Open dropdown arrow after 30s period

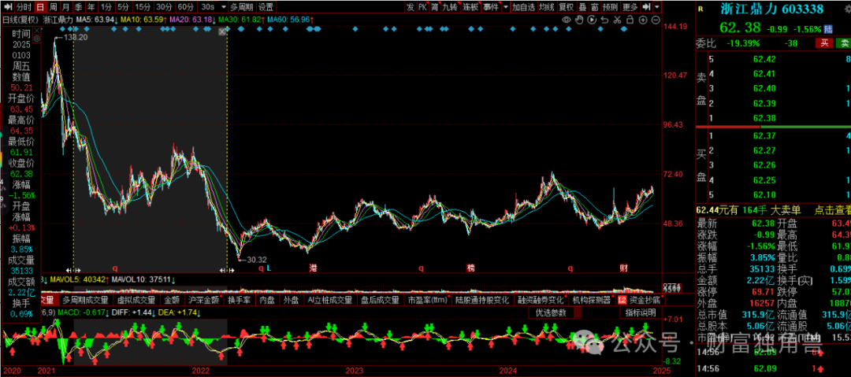pyautogui.click(x=222, y=7)
